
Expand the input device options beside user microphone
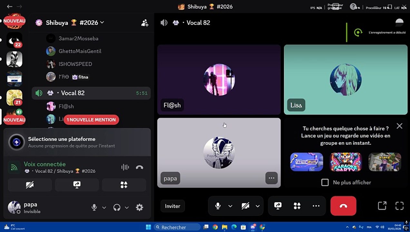104,208
